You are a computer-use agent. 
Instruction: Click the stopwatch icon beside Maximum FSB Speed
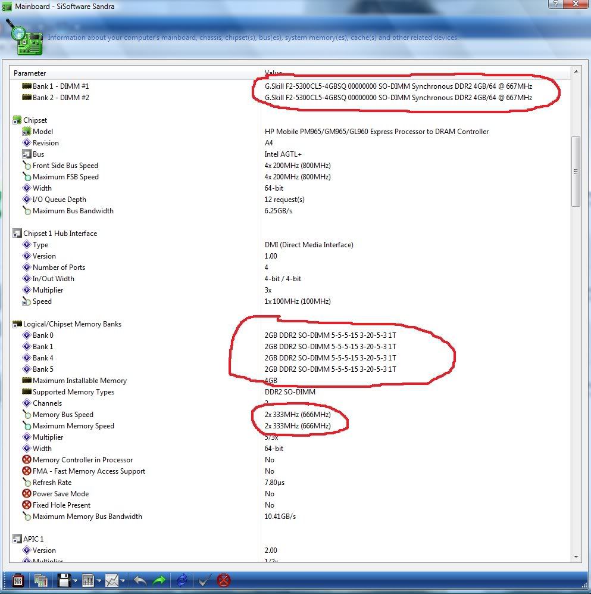27,177
